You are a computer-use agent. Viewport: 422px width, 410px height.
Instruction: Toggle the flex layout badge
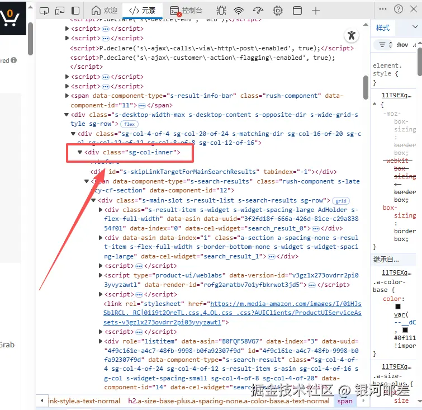click(x=129, y=124)
